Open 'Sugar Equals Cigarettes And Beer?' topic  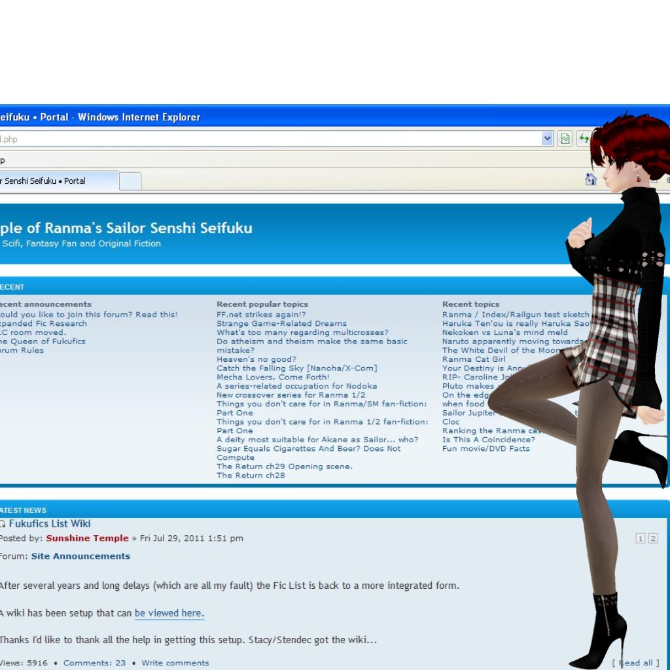click(309, 449)
